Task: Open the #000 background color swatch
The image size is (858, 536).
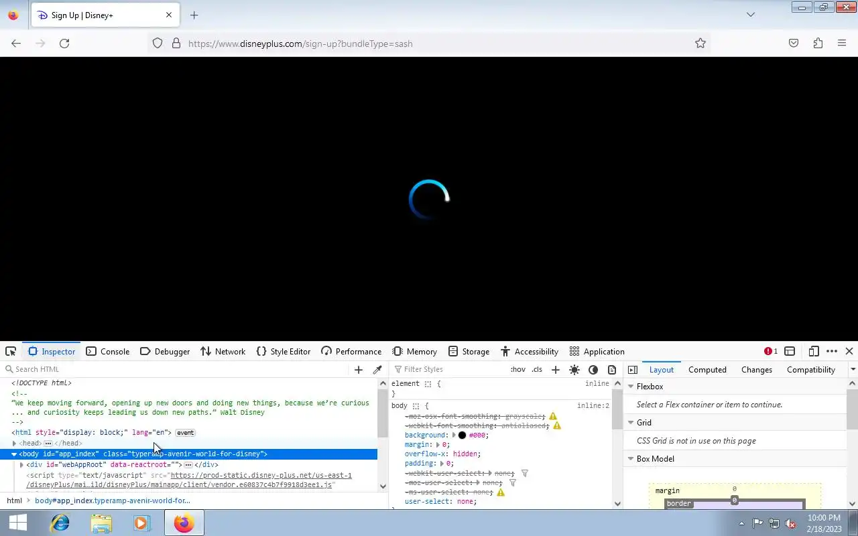Action: click(462, 435)
